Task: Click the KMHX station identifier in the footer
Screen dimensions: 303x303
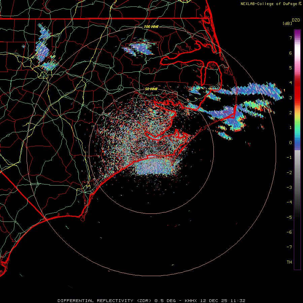Action: (191, 301)
